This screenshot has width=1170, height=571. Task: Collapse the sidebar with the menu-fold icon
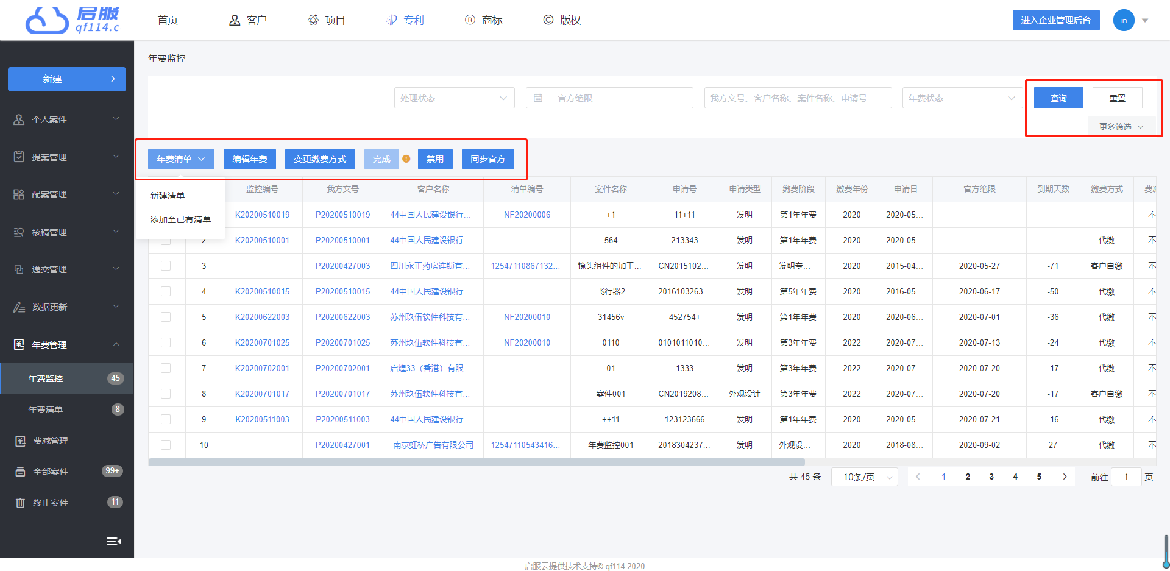point(113,541)
